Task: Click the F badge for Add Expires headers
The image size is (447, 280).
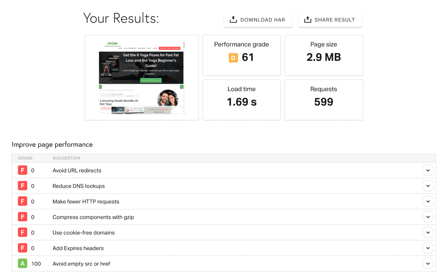Action: pyautogui.click(x=23, y=248)
